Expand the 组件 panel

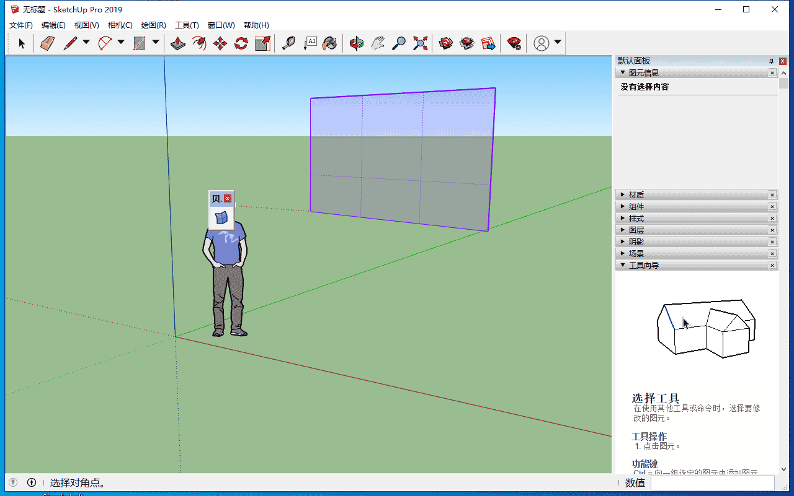[623, 206]
